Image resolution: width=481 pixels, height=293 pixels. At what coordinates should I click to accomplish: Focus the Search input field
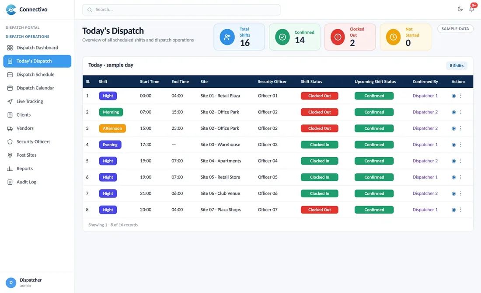(181, 10)
